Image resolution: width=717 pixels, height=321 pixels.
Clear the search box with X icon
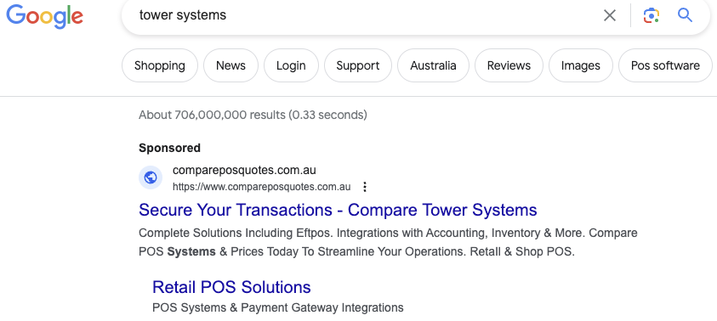[x=610, y=15]
